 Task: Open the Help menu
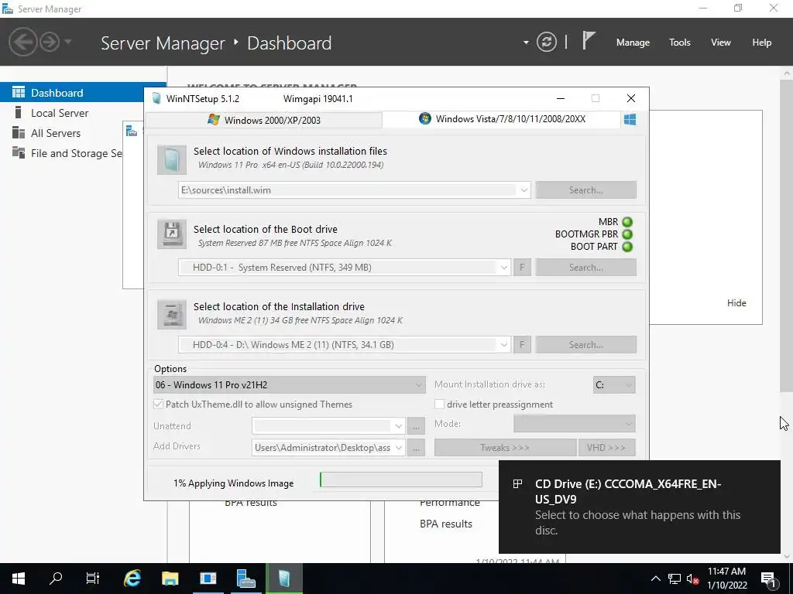pyautogui.click(x=762, y=43)
